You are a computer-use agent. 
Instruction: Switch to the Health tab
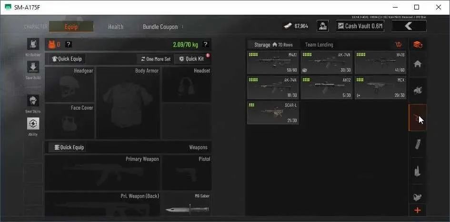click(x=116, y=27)
